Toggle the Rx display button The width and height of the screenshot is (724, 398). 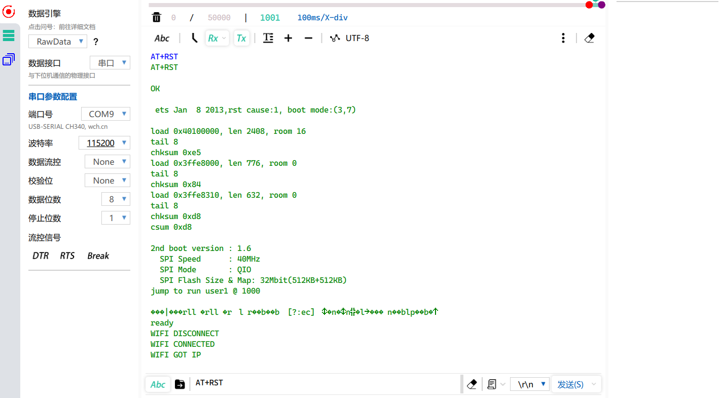[x=213, y=39]
